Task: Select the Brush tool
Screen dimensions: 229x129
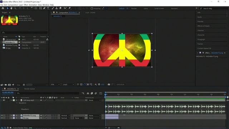Action: coord(53,8)
